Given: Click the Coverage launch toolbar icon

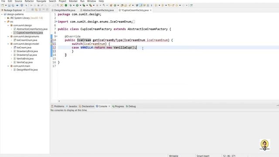Looking at the screenshot, I should point(84,5).
